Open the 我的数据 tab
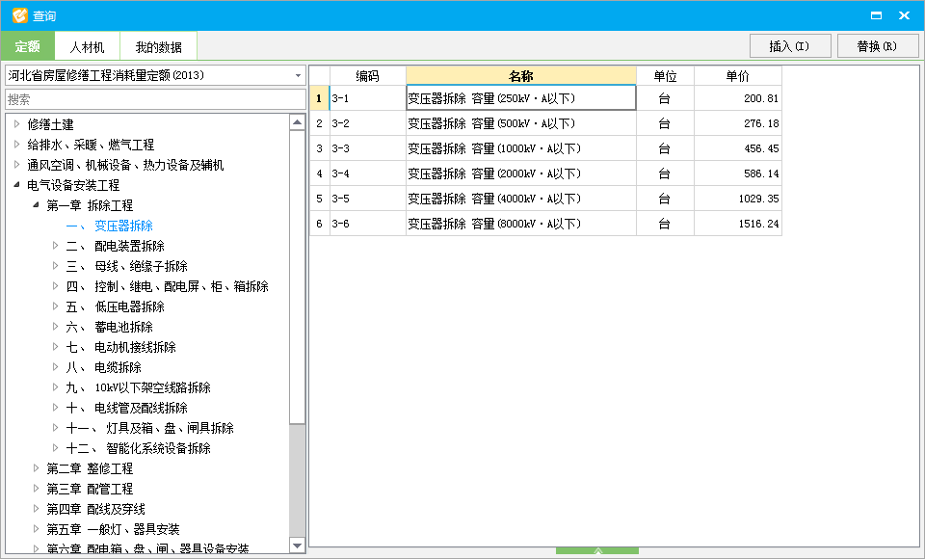The image size is (925, 559). [x=159, y=46]
